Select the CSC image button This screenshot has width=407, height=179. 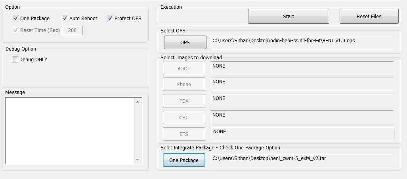(184, 117)
